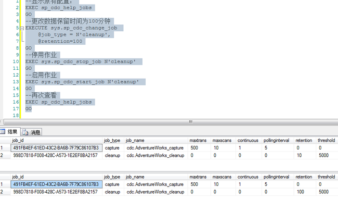Select cdc.AdventureWorks_cleanup cell in first grid

[156, 155]
